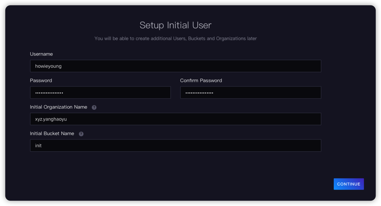
Task: Click the subtitle about creating additional Users later
Action: [x=176, y=38]
